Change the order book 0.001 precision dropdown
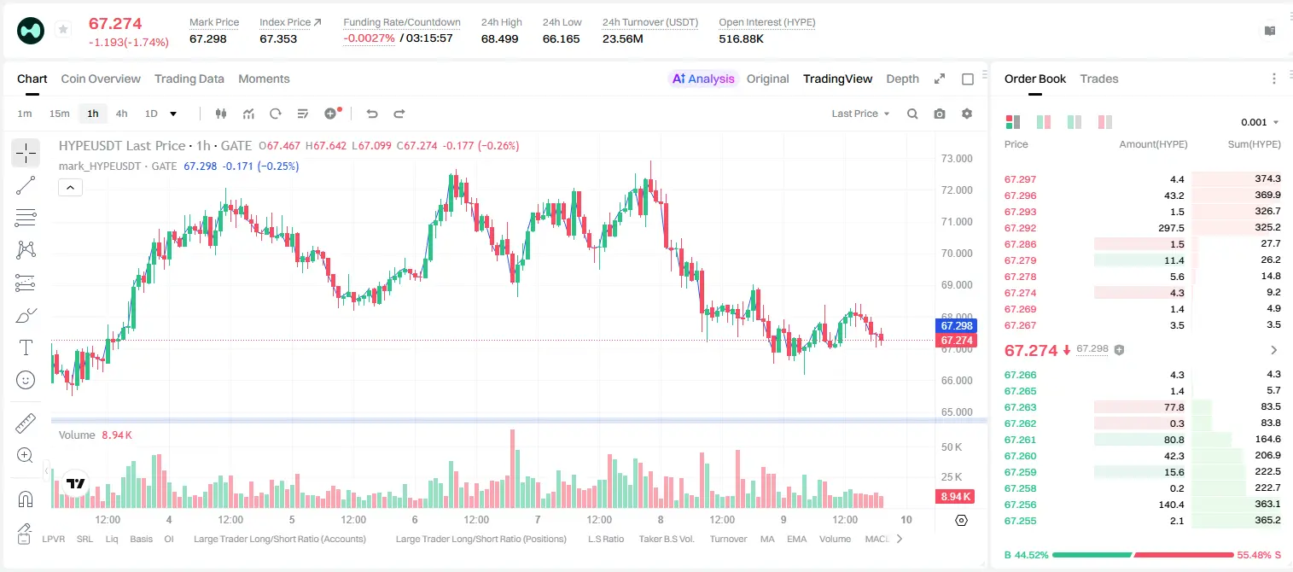 pos(1260,122)
